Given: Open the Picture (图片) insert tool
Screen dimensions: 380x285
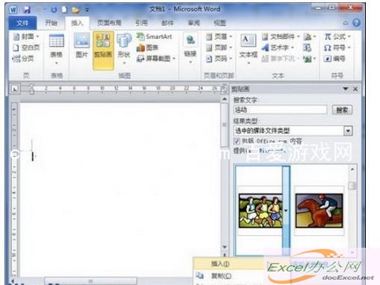Looking at the screenshot, I should (x=82, y=46).
